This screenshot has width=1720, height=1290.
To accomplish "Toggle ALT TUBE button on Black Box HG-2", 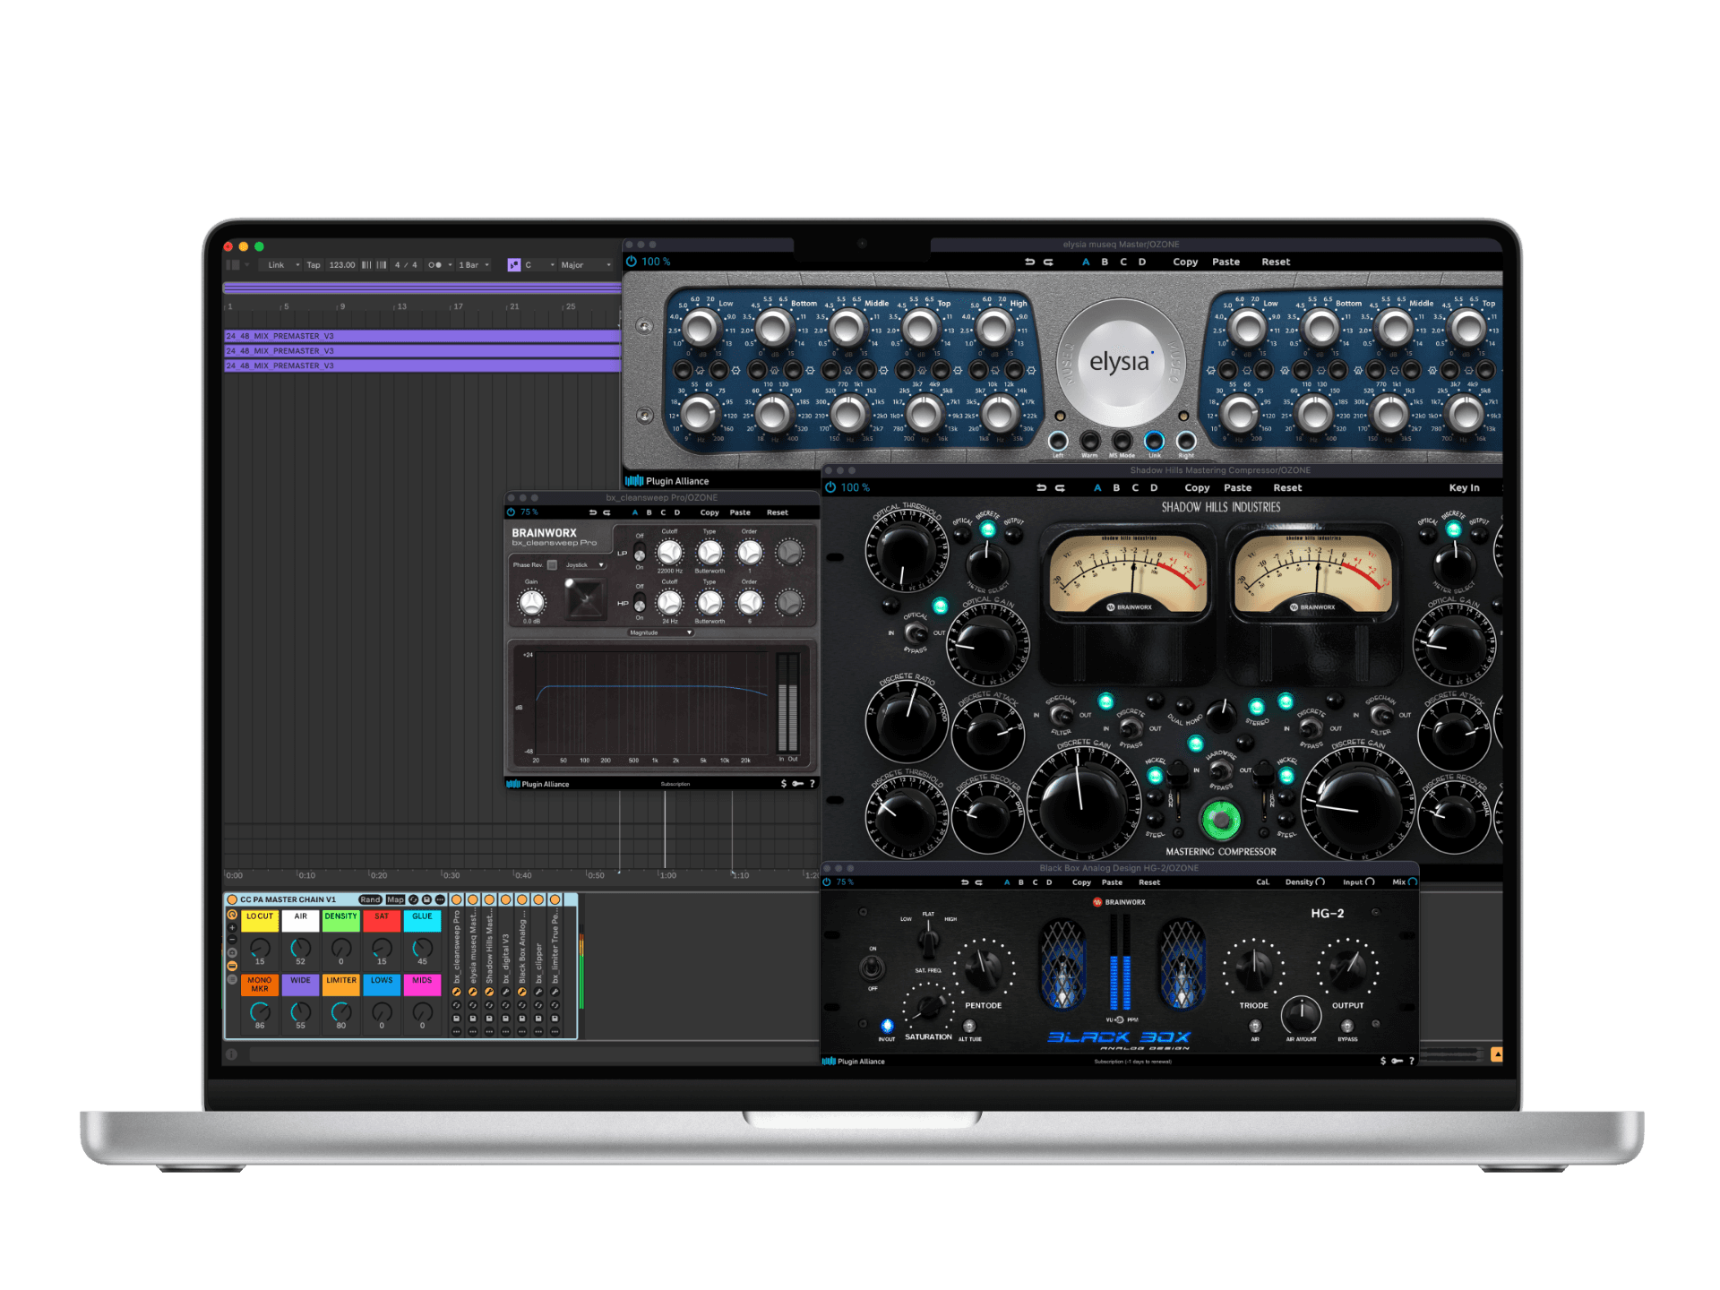I will 969,1026.
